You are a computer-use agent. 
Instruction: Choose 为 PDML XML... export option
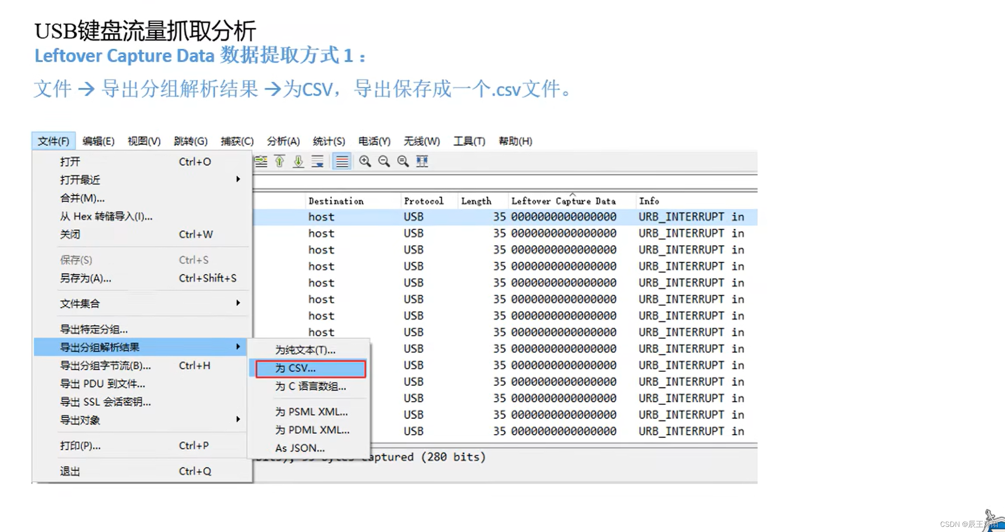(309, 430)
